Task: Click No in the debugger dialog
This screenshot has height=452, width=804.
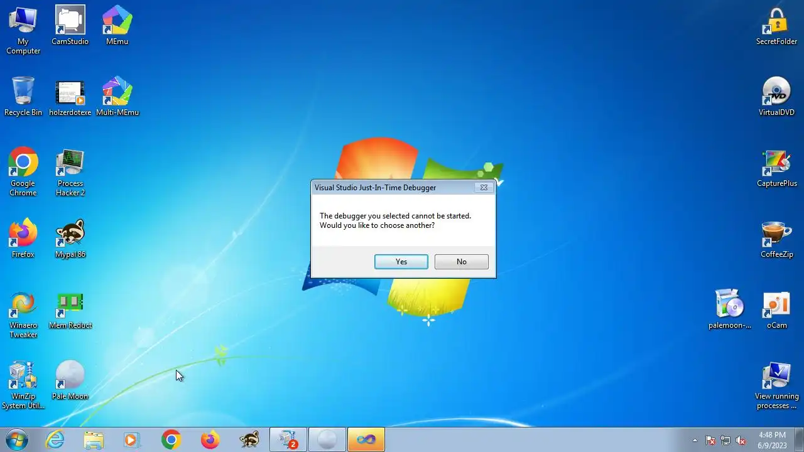Action: tap(462, 262)
